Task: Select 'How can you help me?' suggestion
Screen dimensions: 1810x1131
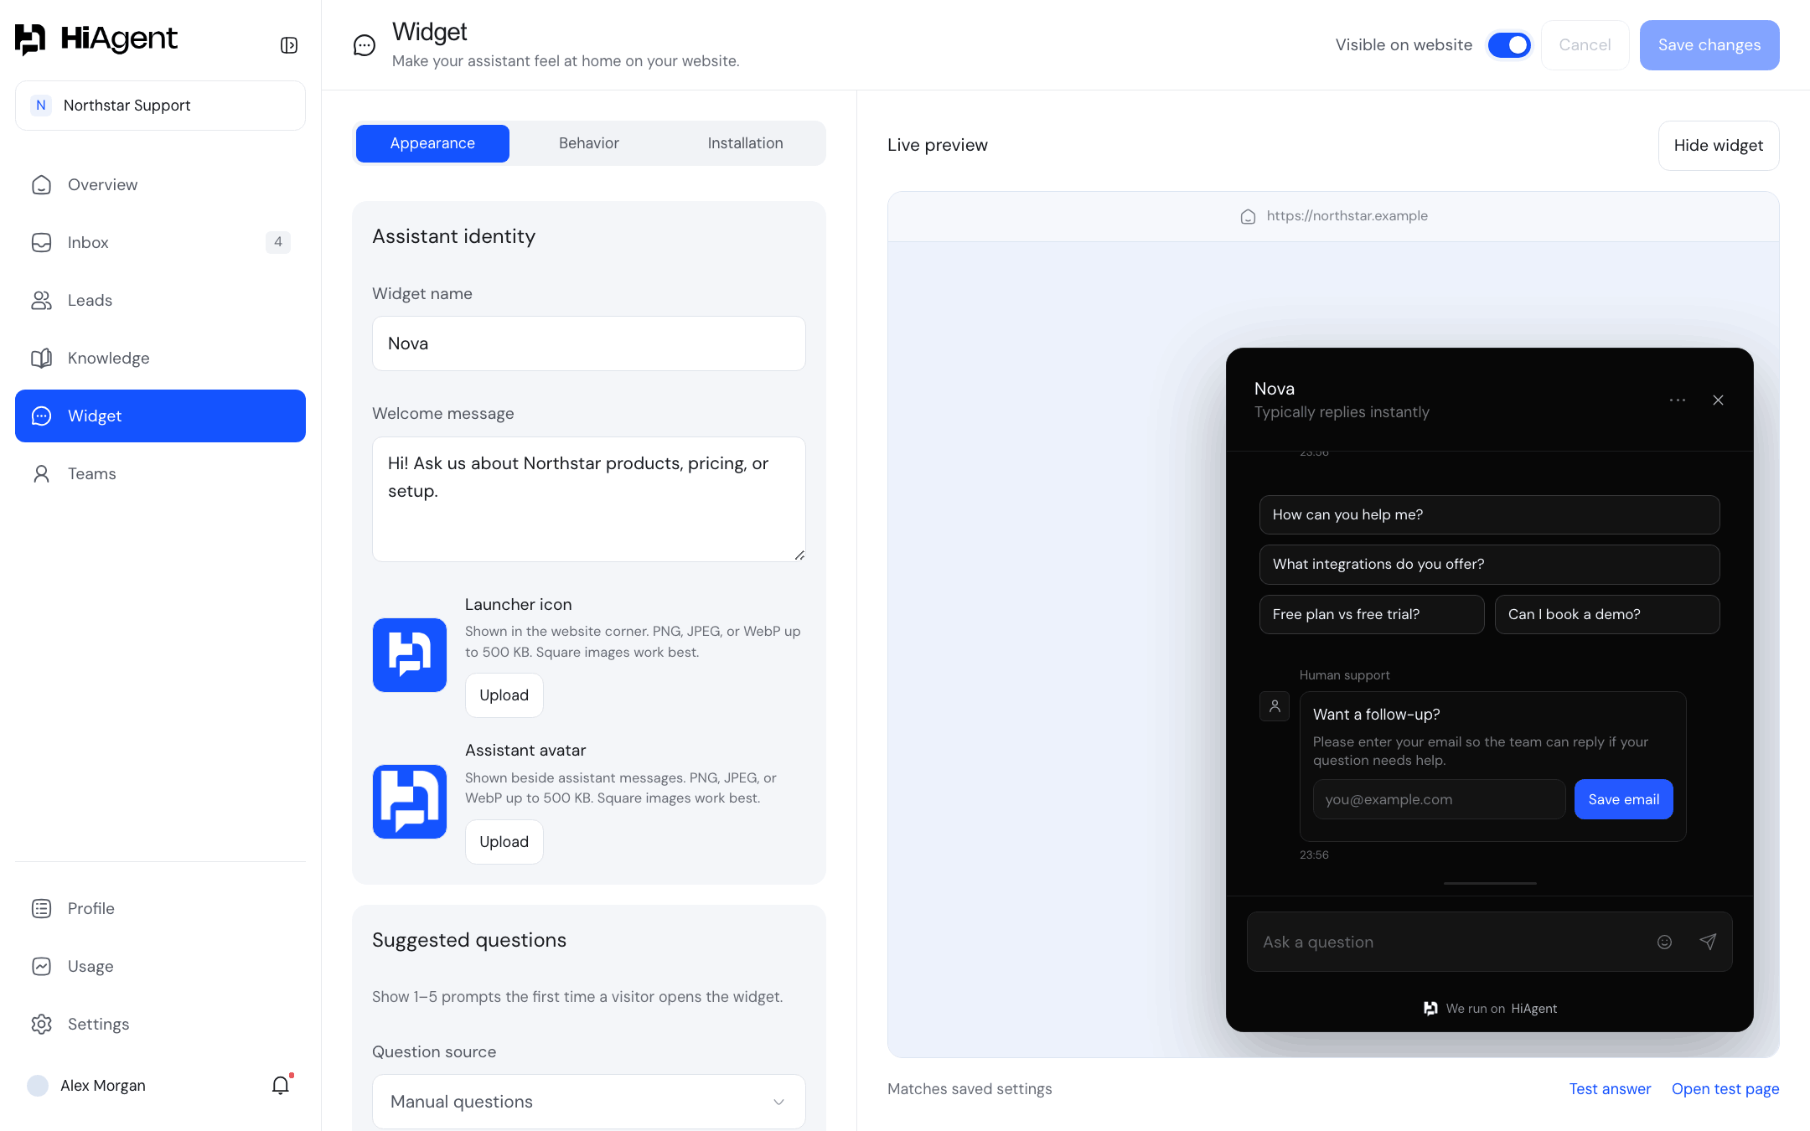Action: pyautogui.click(x=1489, y=514)
